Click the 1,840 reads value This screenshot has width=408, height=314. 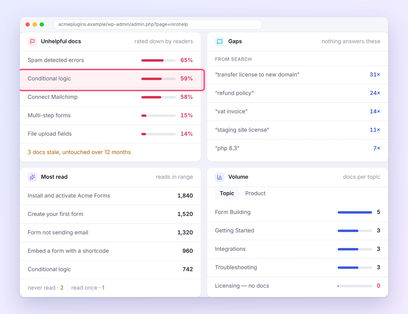tap(185, 196)
